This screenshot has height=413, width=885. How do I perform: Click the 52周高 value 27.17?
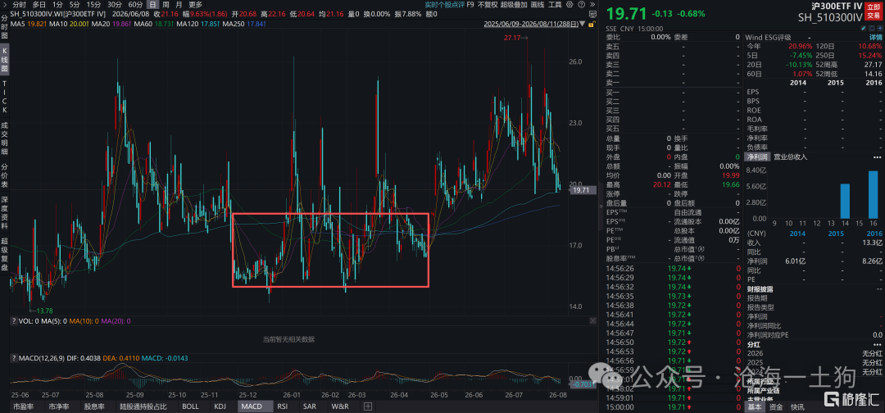(874, 64)
